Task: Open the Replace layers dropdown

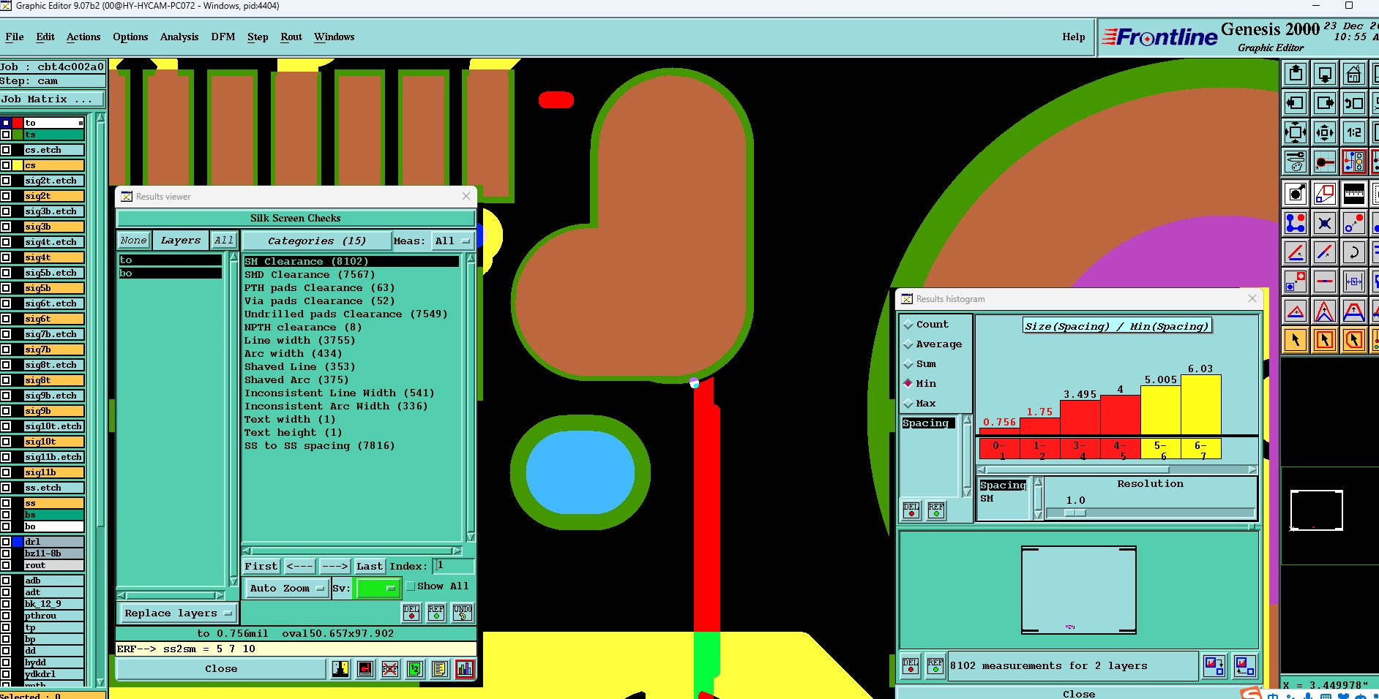Action: pos(177,613)
